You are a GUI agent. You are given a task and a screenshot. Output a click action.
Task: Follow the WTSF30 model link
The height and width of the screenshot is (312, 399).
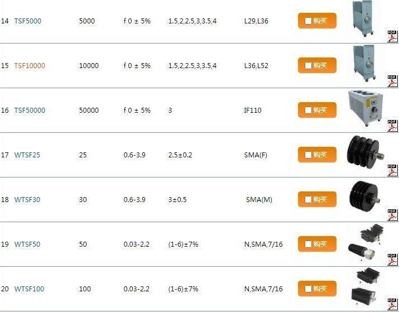27,200
